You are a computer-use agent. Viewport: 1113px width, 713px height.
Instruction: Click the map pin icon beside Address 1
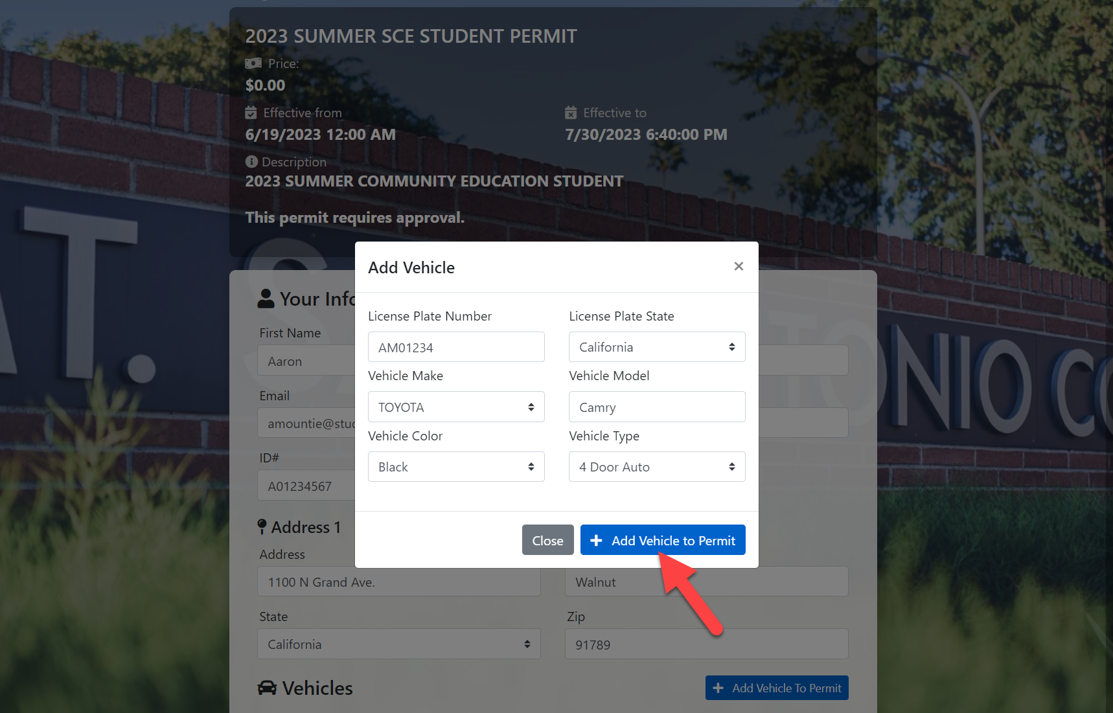262,527
